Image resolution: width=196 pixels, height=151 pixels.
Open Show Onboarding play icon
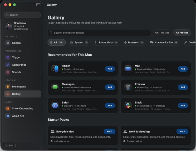8,109
